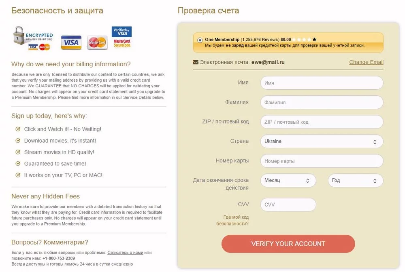Select the One Membership radio button
This screenshot has height=272, width=405.
(200, 40)
